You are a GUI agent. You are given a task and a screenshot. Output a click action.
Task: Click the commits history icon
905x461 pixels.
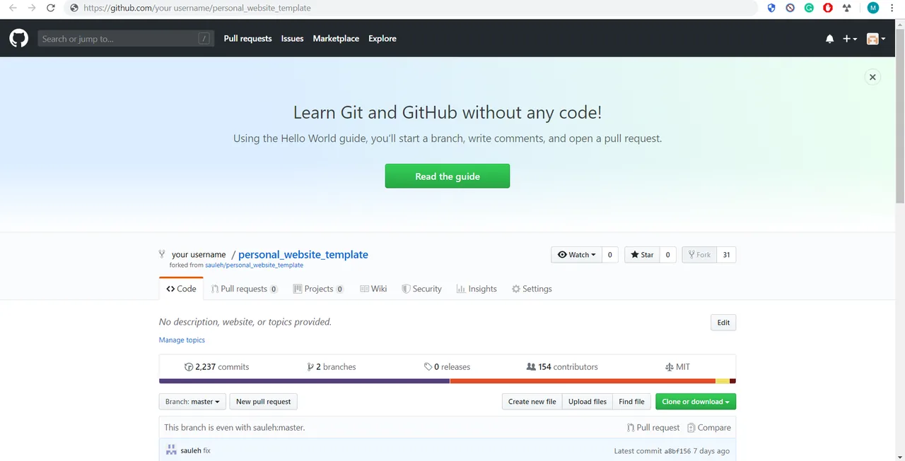189,367
